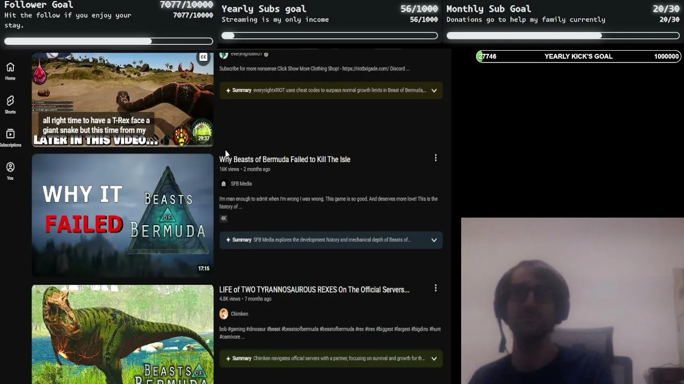Click the 29:37 duration badge
684x384 pixels.
[204, 138]
